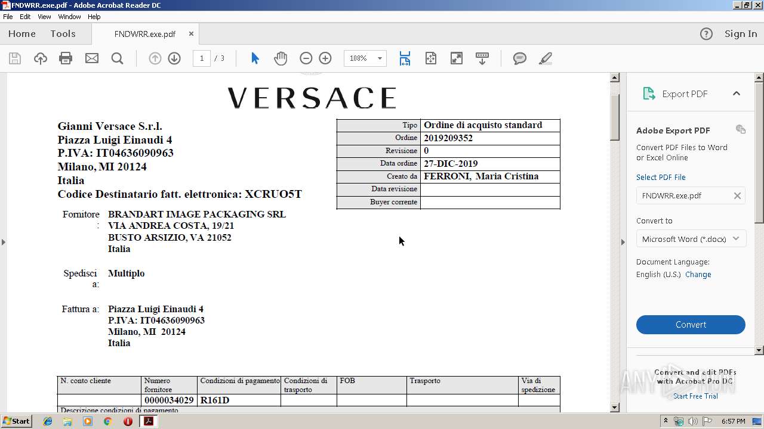764x429 pixels.
Task: Click the payment condition R161D cell
Action: pos(239,400)
